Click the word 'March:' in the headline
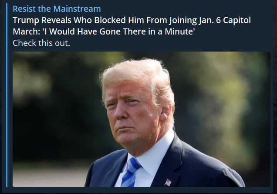Viewport: 277px width, 194px height. point(26,31)
